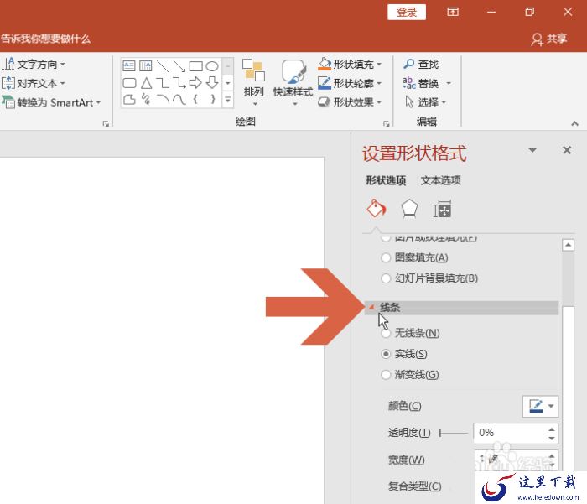This screenshot has height=504, width=587.
Task: Open the line 颜色(C) color picker
Action: [x=540, y=406]
